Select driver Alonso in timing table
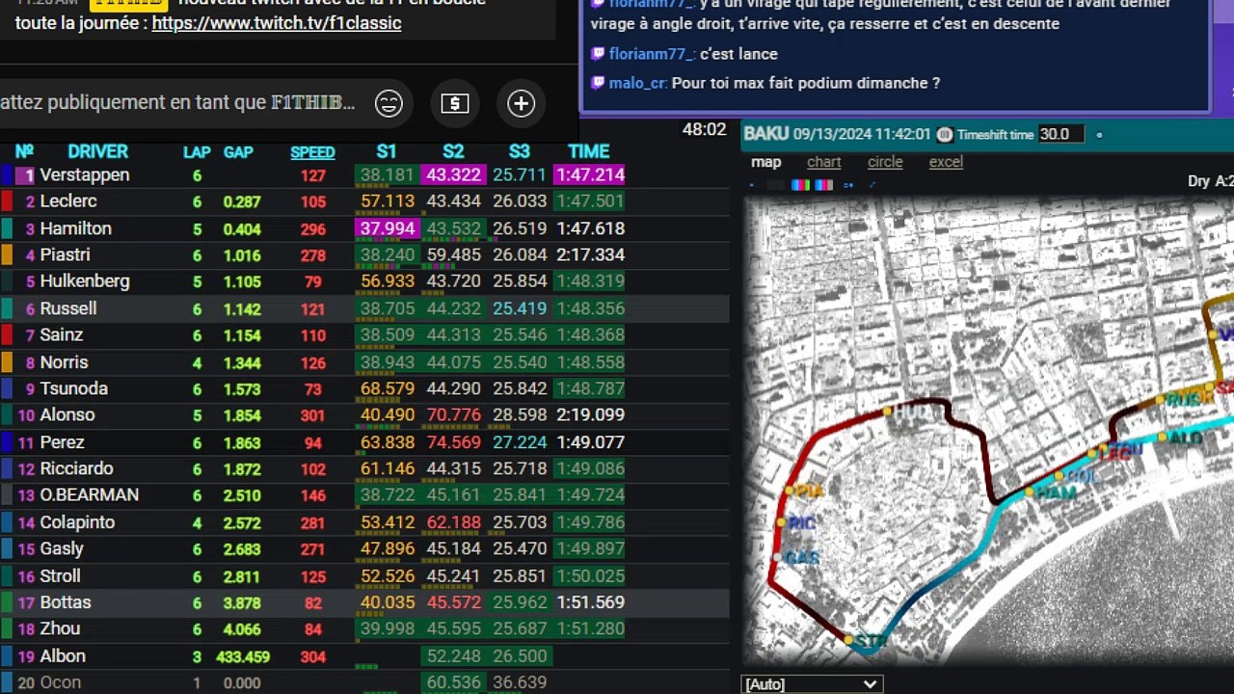 pyautogui.click(x=67, y=415)
